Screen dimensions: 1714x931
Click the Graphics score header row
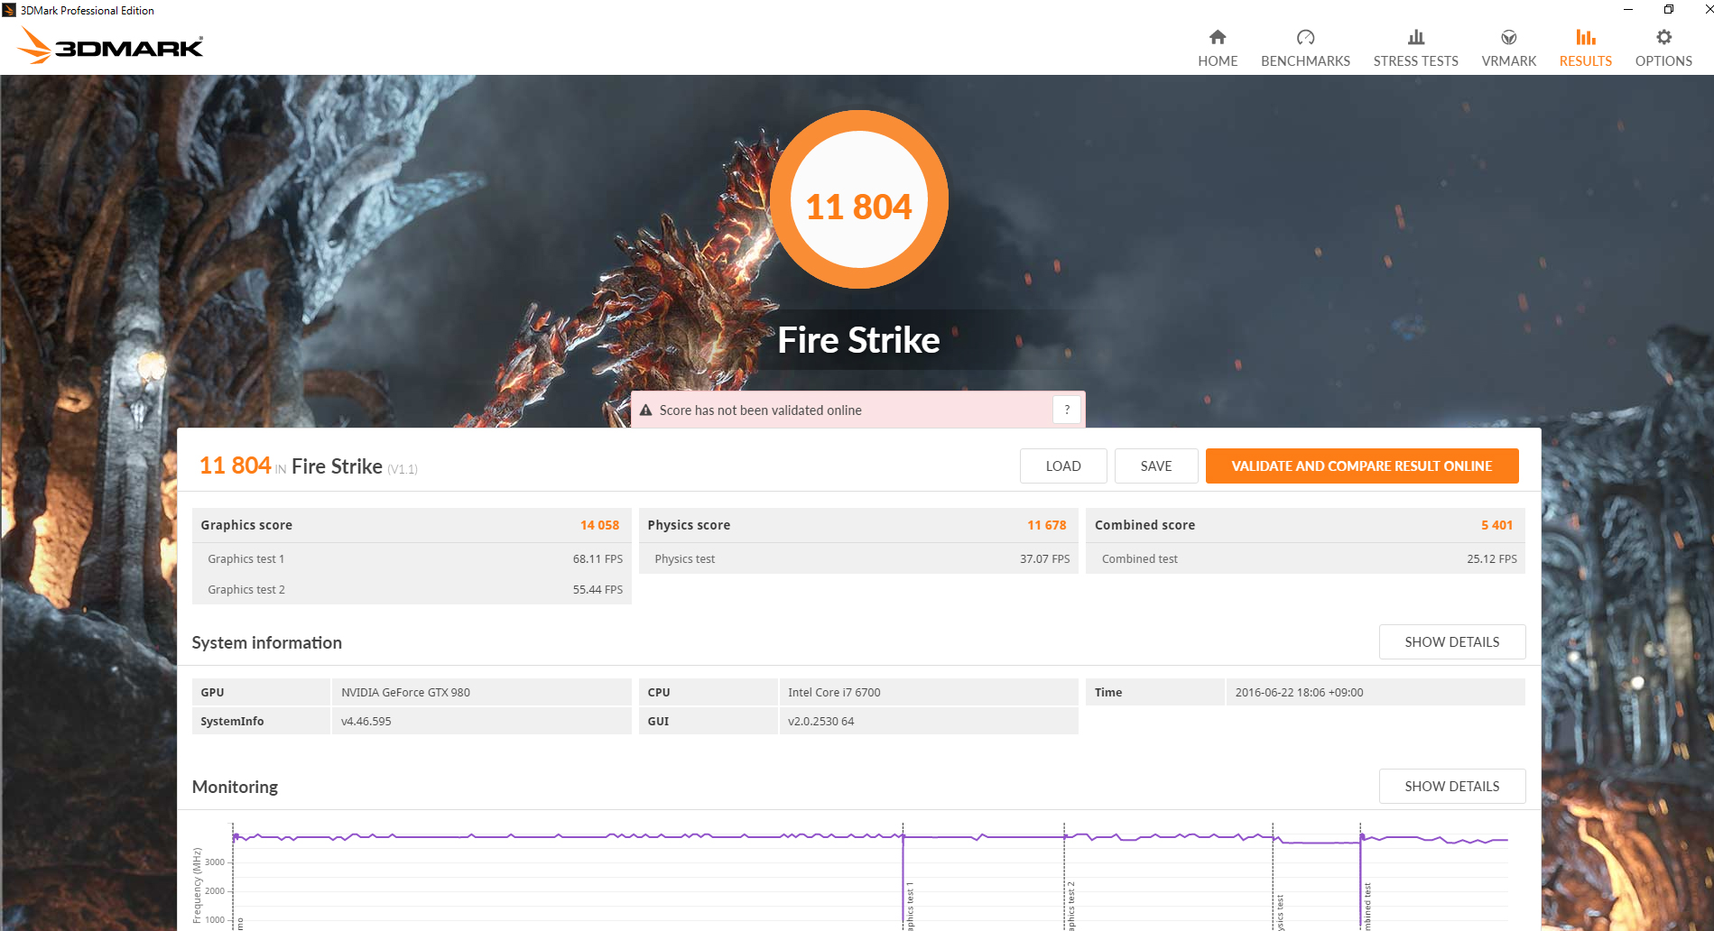412,525
